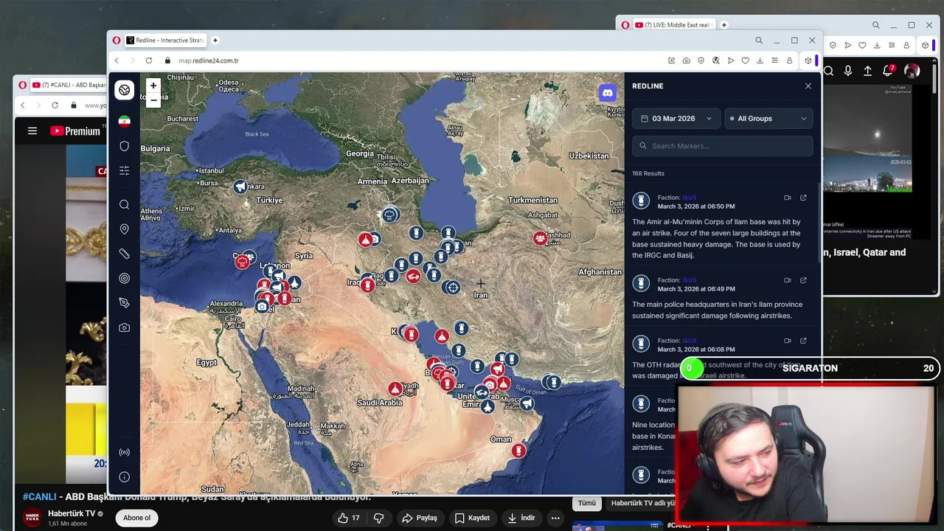Open the Discord icon on the map
Viewport: 944px width, 531px height.
click(608, 93)
